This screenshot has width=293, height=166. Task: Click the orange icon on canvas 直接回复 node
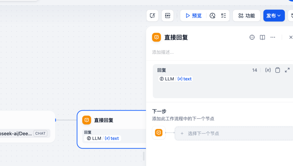[x=87, y=120]
